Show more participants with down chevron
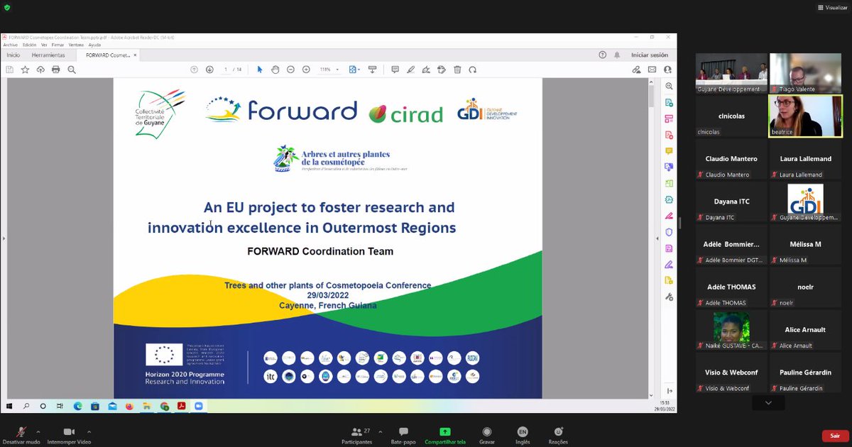This screenshot has height=447, width=852. [x=768, y=402]
